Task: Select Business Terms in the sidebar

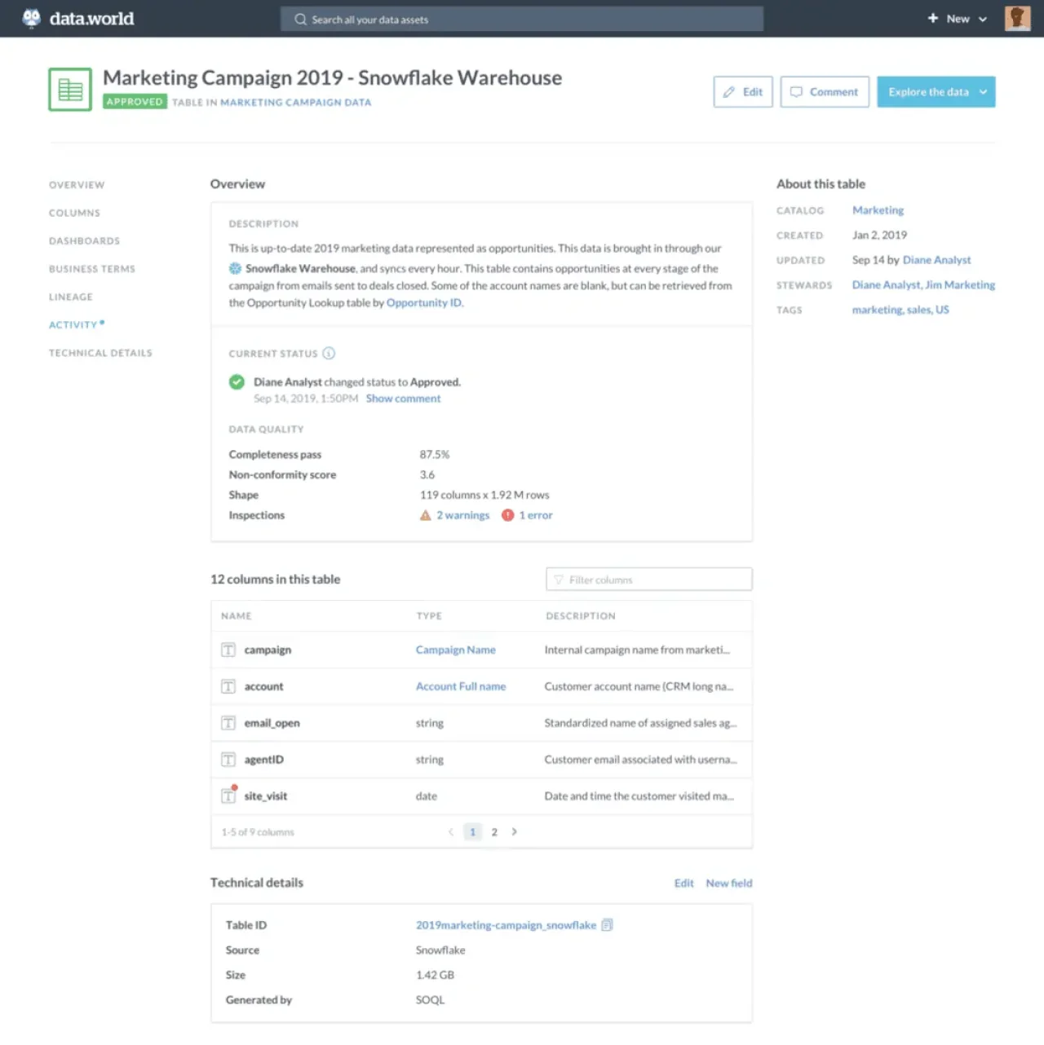Action: (x=92, y=269)
